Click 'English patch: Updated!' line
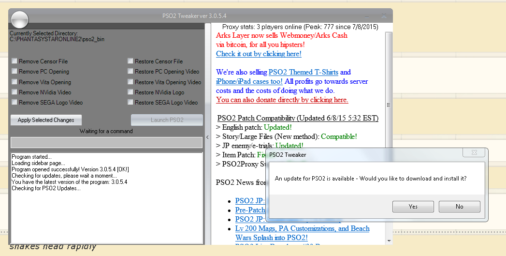The width and height of the screenshot is (506, 256). (x=254, y=127)
